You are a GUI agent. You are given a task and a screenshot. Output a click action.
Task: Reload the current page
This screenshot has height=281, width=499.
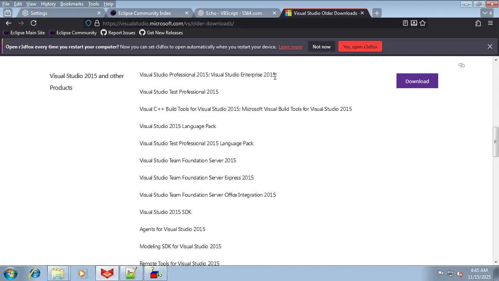pos(34,23)
